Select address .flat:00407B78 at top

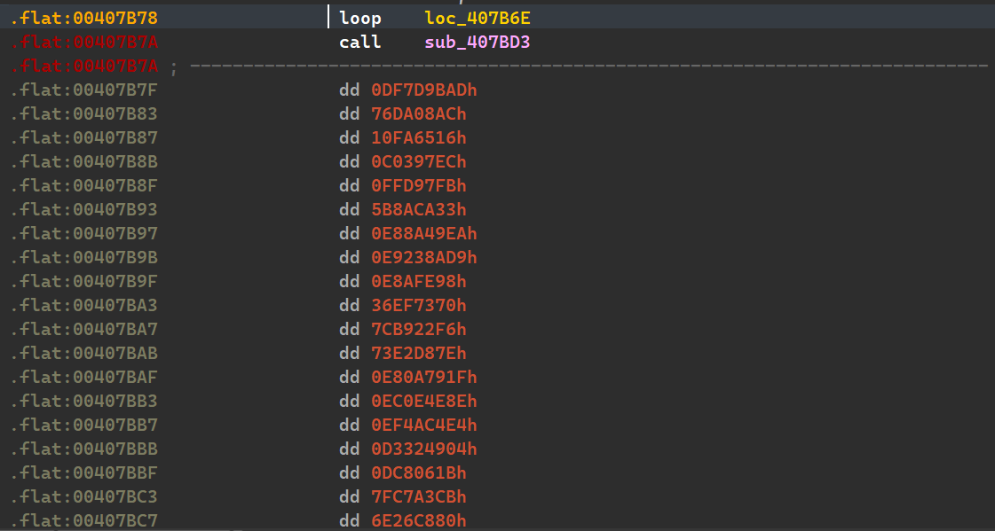click(x=84, y=18)
